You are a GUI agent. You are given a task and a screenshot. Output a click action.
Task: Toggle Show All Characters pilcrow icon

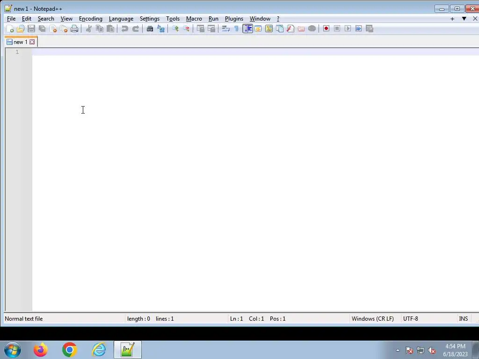[x=236, y=29]
